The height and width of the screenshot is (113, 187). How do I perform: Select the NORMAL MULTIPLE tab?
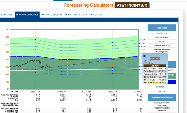pos(27,15)
